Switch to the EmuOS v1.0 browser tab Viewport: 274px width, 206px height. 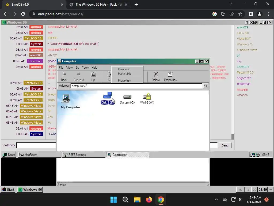[34, 5]
